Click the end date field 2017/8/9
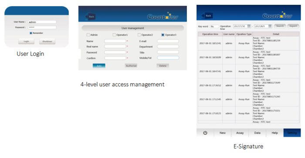Image resolution: width=305 pixels, height=158 pixels. point(263,26)
